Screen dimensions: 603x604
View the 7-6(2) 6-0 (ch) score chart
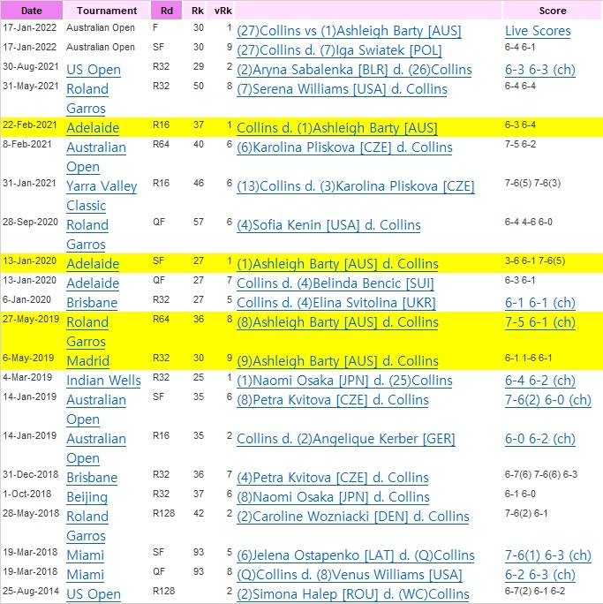tap(548, 400)
